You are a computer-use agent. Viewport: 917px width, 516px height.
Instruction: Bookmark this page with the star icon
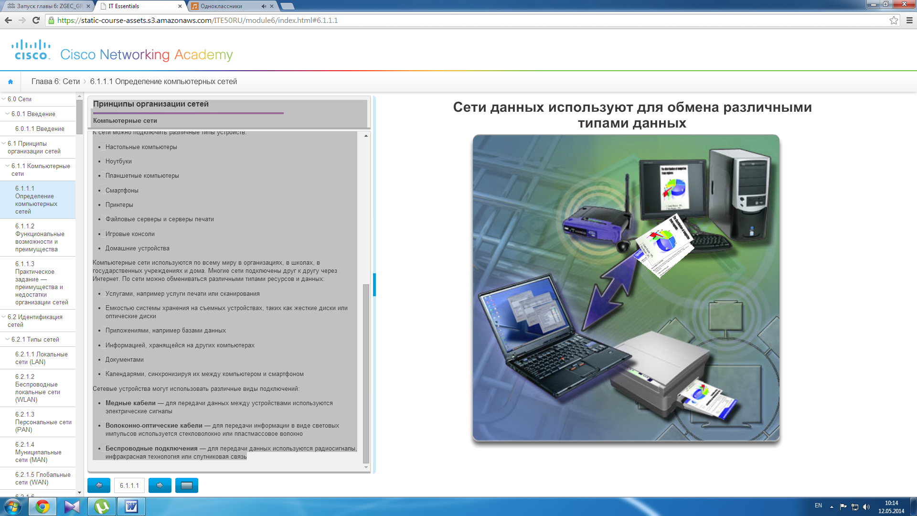coord(894,20)
